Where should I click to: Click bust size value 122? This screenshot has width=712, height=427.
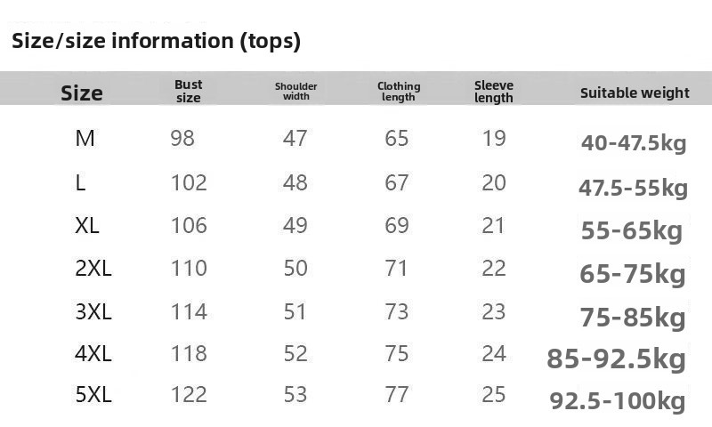(189, 394)
